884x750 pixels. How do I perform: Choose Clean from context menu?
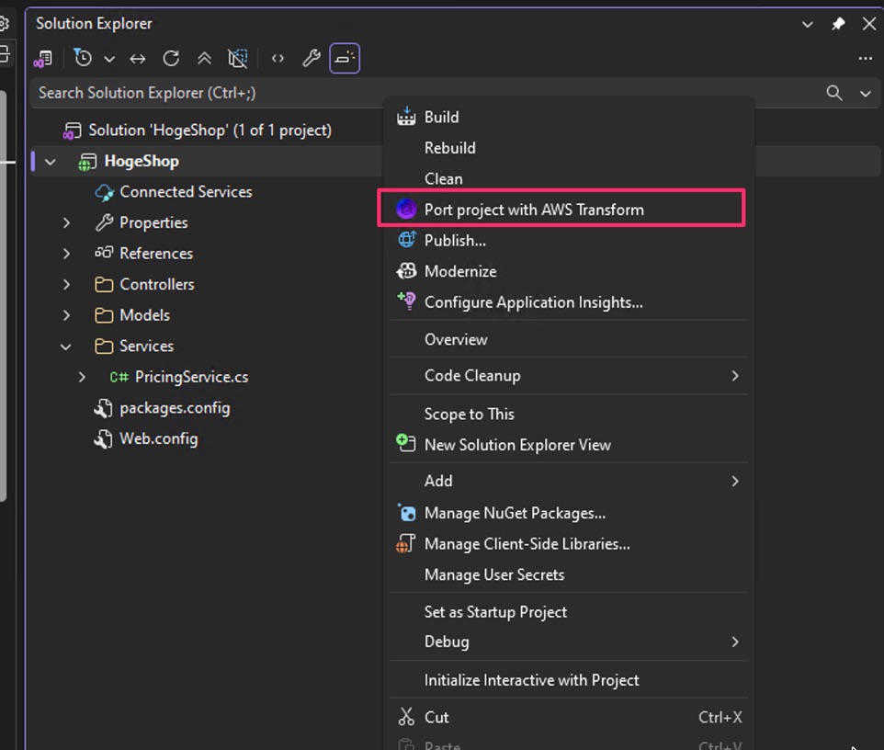(x=568, y=178)
